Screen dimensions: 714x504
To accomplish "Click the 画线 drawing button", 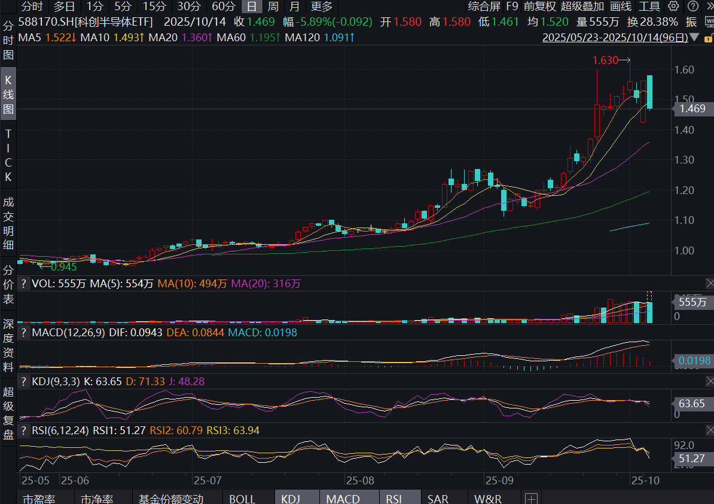I will point(621,7).
